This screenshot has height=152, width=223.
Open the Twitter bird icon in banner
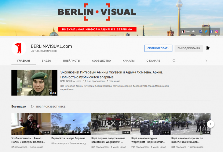[x=206, y=31]
